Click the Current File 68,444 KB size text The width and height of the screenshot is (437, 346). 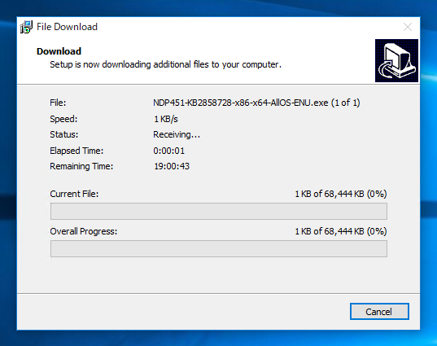coord(341,194)
